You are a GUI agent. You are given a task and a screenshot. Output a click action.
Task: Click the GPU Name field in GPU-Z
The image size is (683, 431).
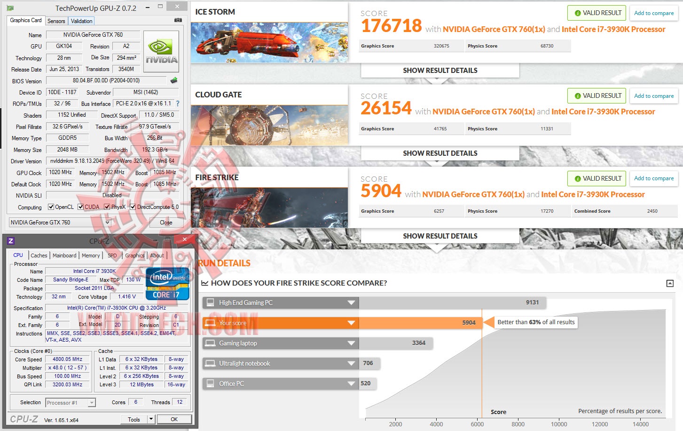click(x=93, y=35)
